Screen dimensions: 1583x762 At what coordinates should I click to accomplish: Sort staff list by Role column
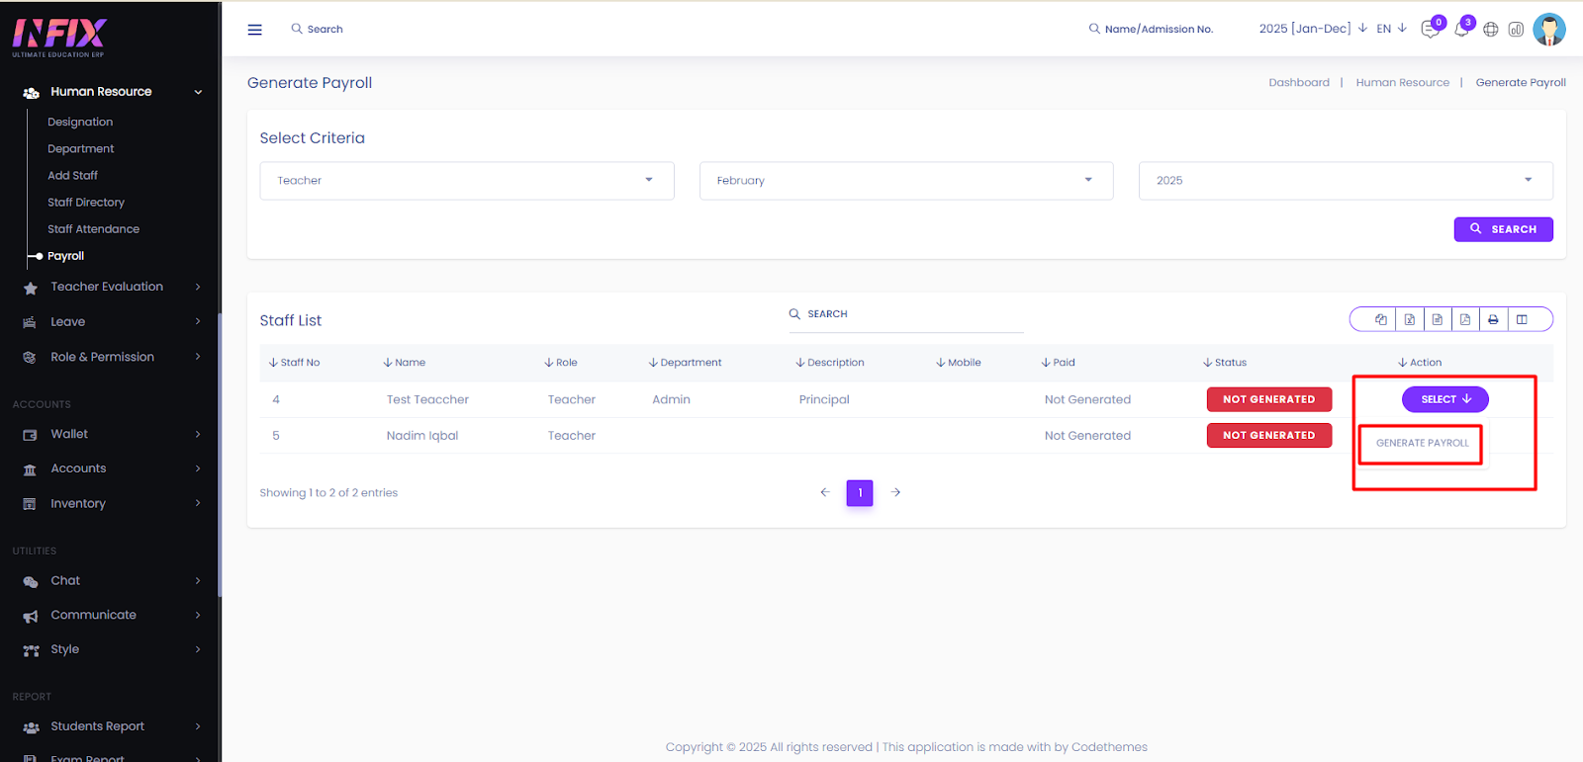561,363
